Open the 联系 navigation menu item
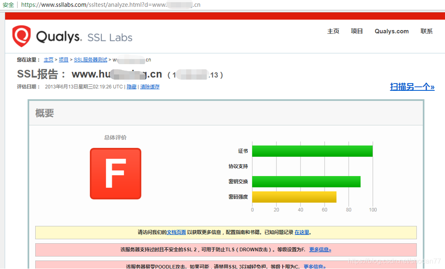 pyautogui.click(x=427, y=31)
